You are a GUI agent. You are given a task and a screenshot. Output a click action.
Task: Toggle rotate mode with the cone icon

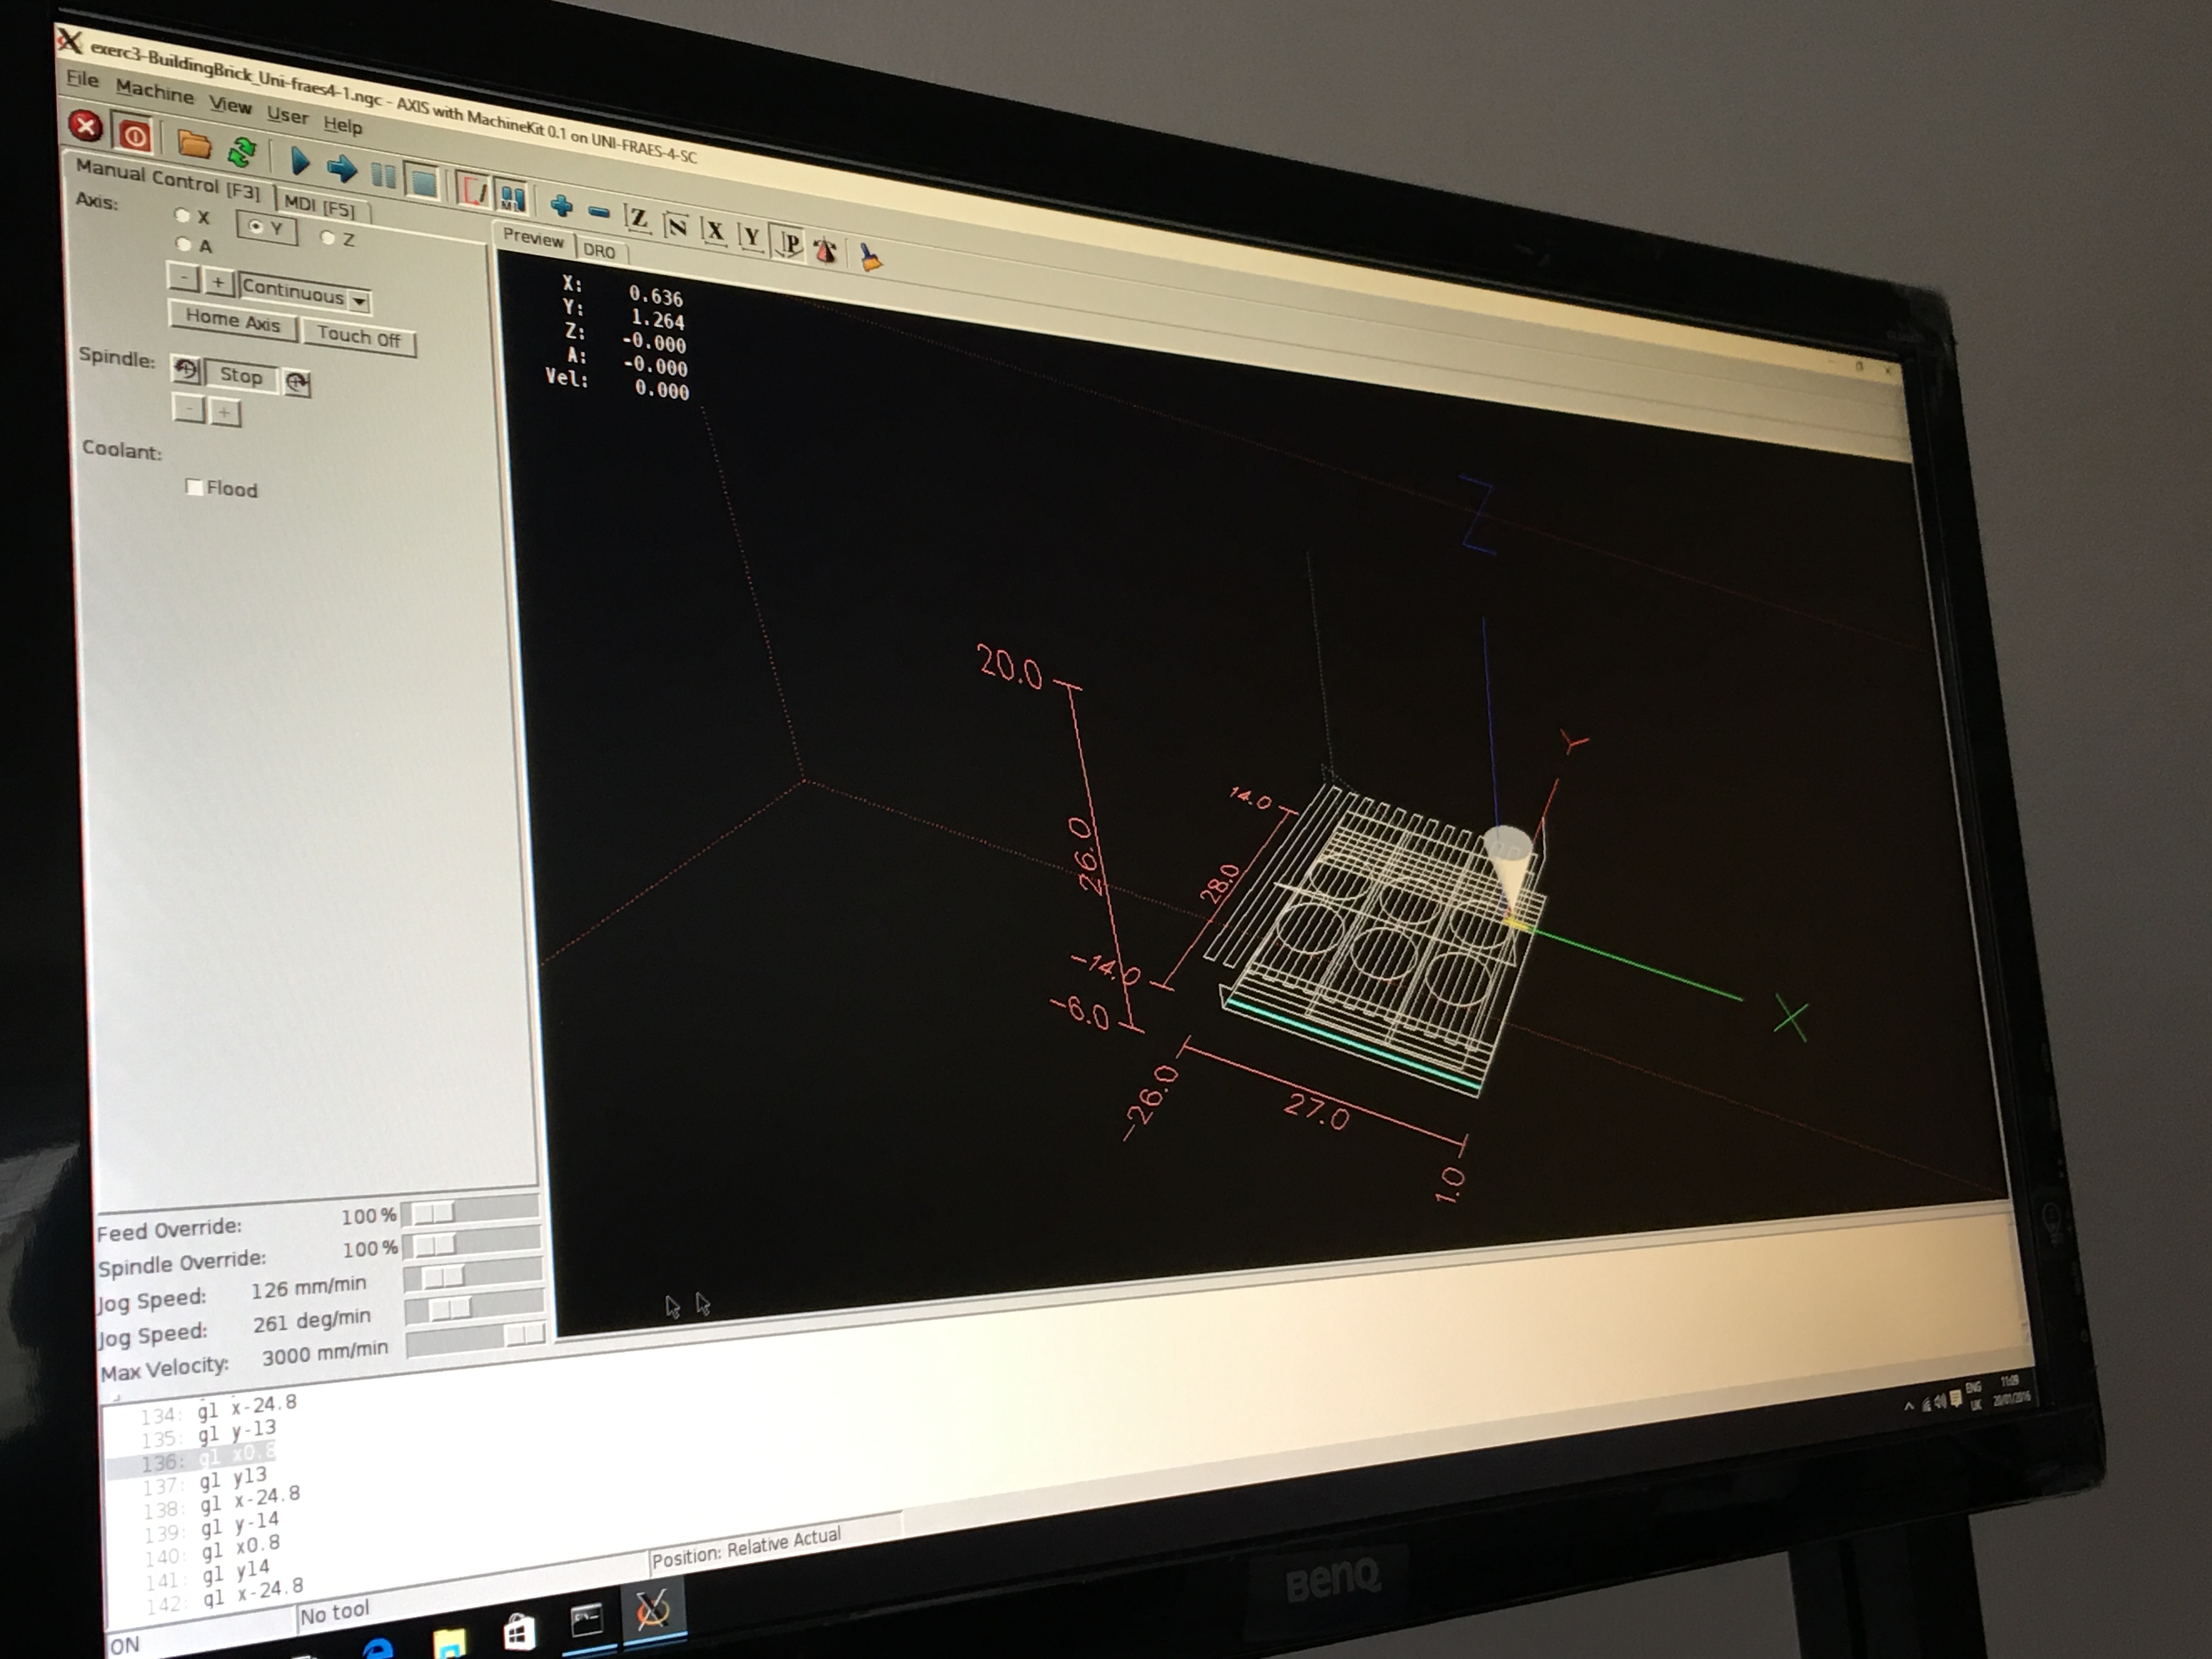pyautogui.click(x=826, y=250)
